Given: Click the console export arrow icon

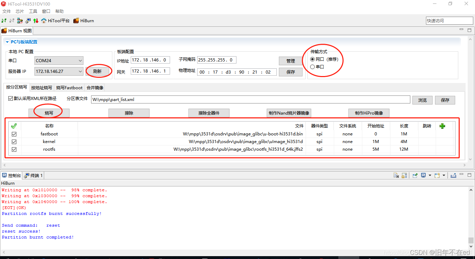Looking at the screenshot, I should click(453, 175).
